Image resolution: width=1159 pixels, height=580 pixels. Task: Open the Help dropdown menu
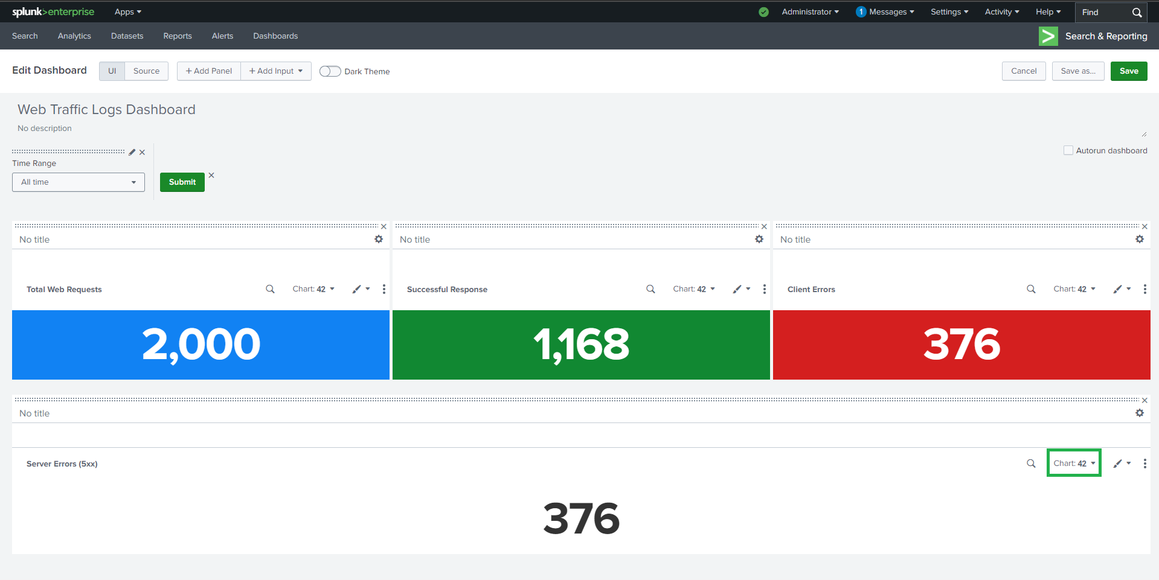pyautogui.click(x=1048, y=12)
